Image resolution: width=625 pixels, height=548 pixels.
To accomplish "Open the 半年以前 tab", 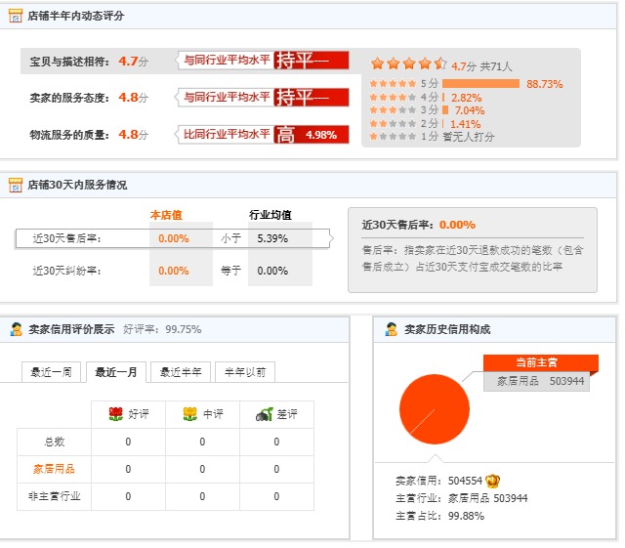I will [245, 372].
